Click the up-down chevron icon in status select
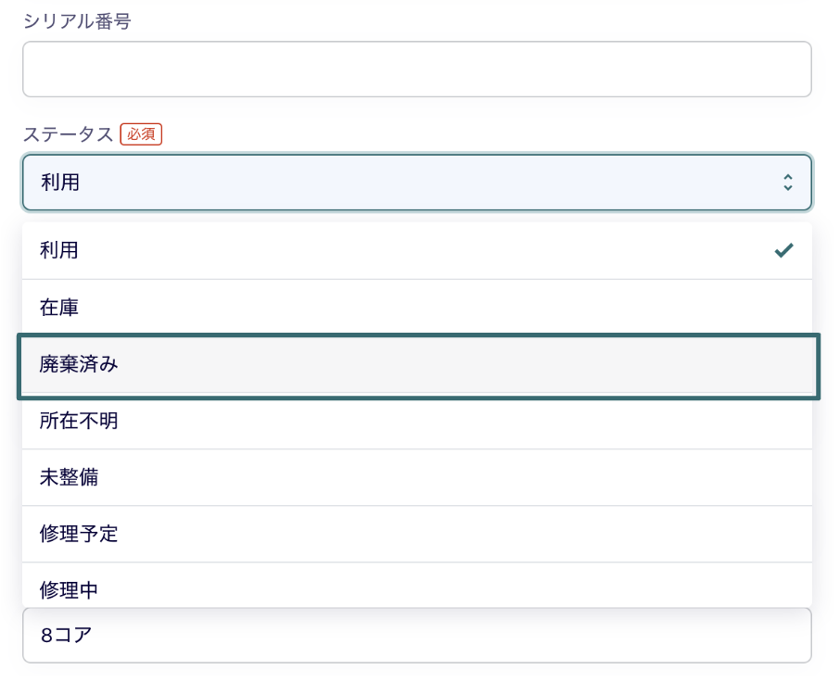The image size is (840, 682). pyautogui.click(x=787, y=182)
